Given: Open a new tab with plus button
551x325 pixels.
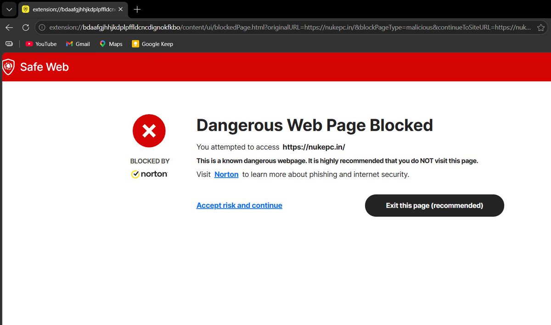Looking at the screenshot, I should click(x=137, y=9).
